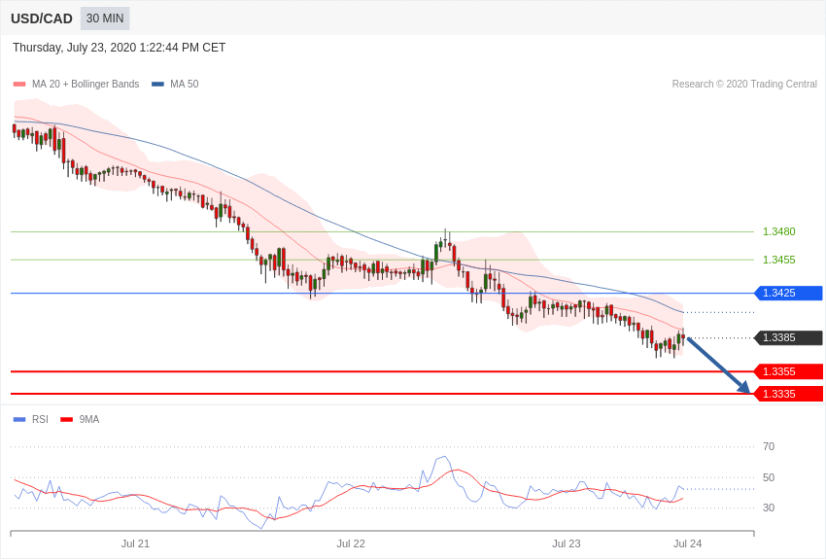The width and height of the screenshot is (826, 560).
Task: Click the blue 1.3425 pivot price tag
Action: point(789,293)
